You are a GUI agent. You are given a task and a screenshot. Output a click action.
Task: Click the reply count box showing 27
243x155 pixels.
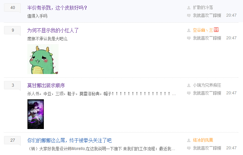[x=12, y=140]
